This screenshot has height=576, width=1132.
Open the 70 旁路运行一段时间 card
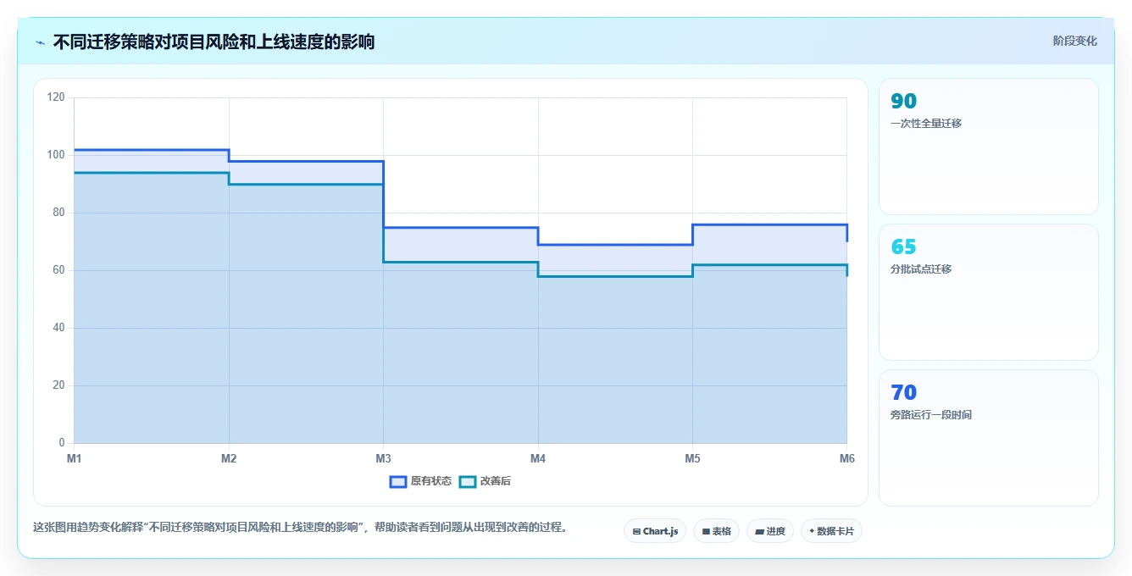click(x=989, y=438)
